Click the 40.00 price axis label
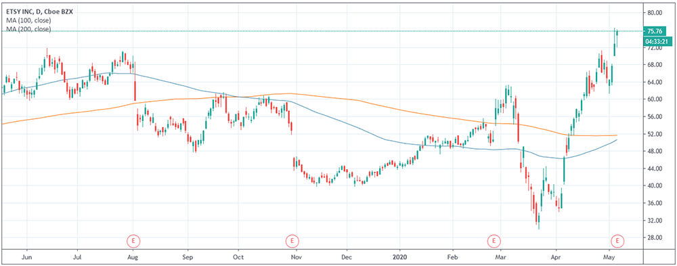This screenshot has width=677, height=266. coord(655,185)
